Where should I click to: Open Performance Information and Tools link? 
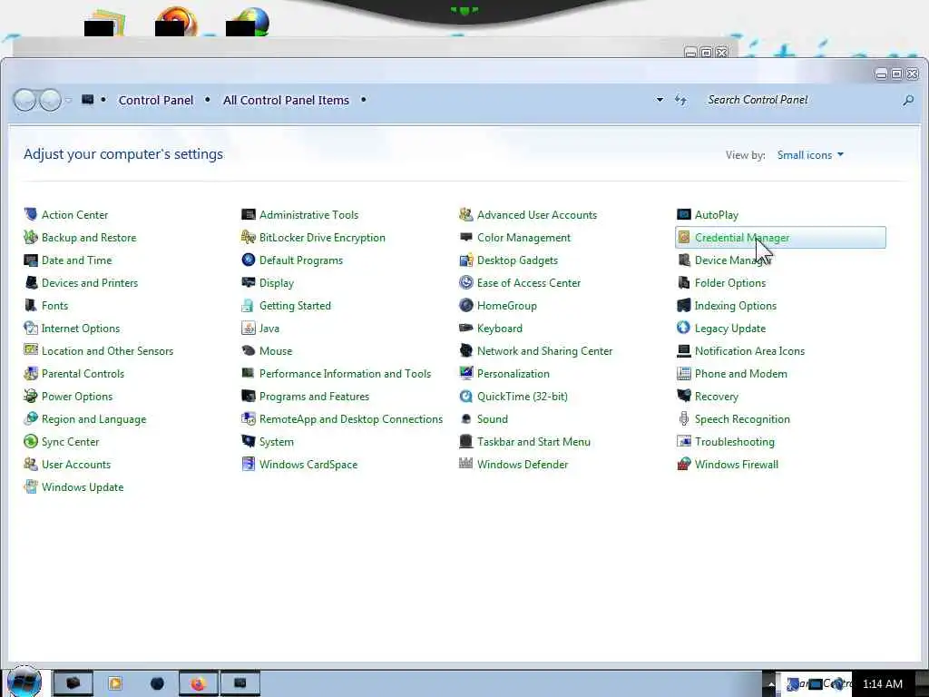click(345, 373)
